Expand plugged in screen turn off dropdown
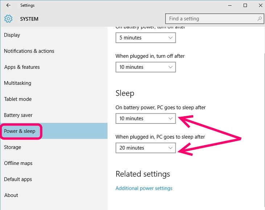This screenshot has height=210, width=265. point(146,67)
